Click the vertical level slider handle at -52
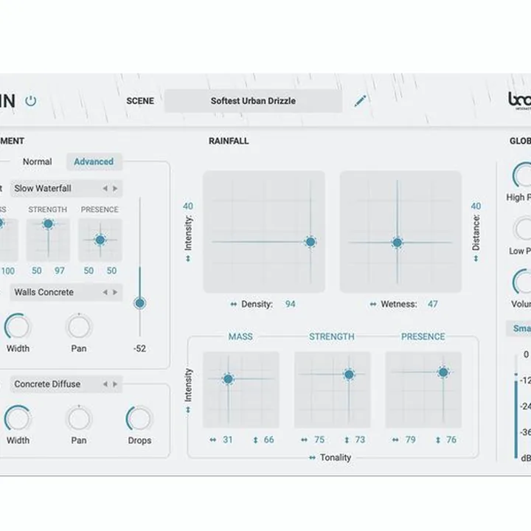Screen dimensions: 531x531 tap(140, 303)
